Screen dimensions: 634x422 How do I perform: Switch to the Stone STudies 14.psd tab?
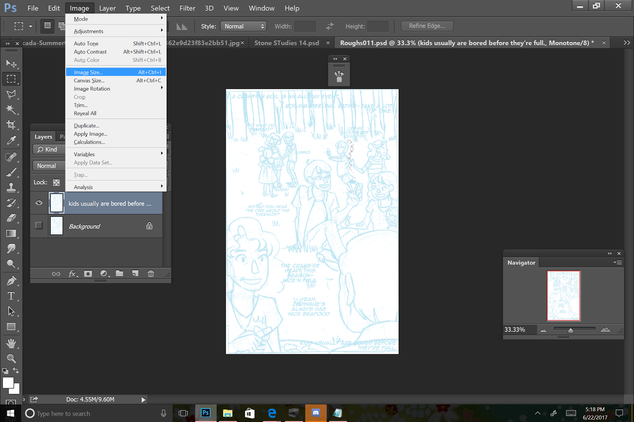point(286,43)
